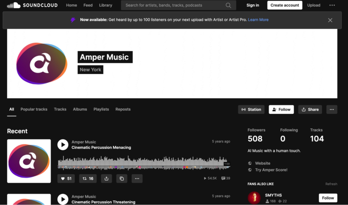Follow SMYTHS
The width and height of the screenshot is (348, 205).
(328, 198)
